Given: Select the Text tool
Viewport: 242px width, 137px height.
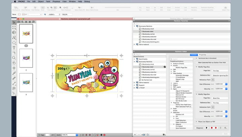Looking at the screenshot, I should click(14, 48).
